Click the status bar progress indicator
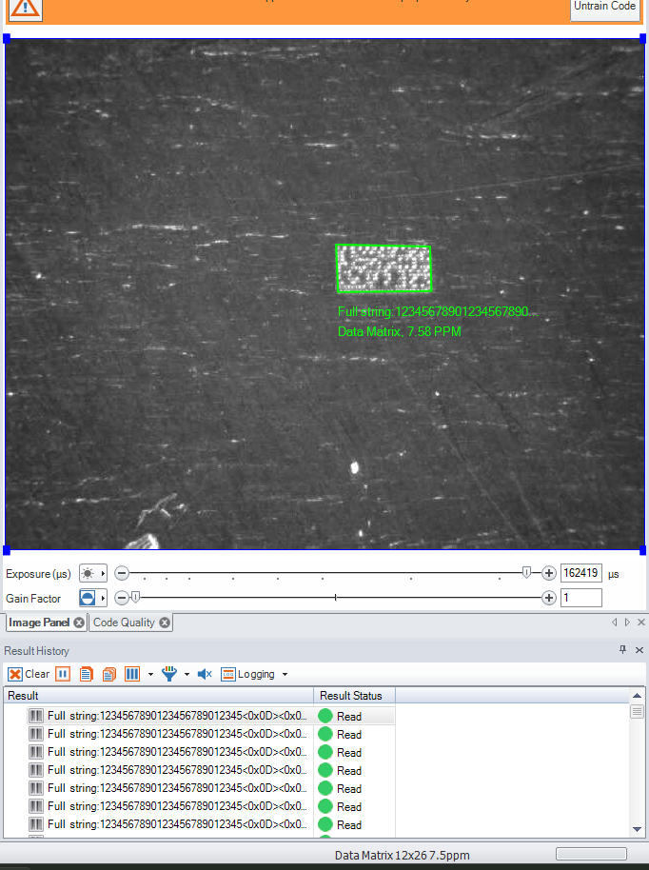Image resolution: width=649 pixels, height=870 pixels. point(591,854)
